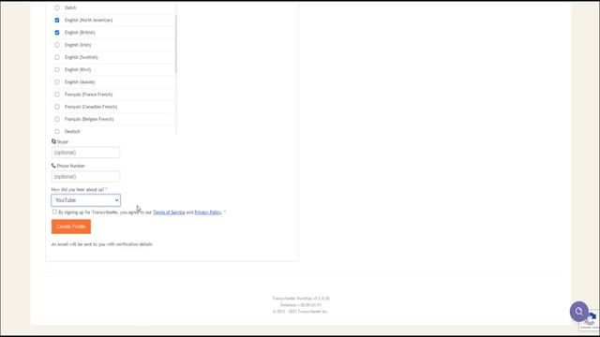Click the reCAPTCHA badge icon
Screen dimensions: 600x337
pyautogui.click(x=592, y=319)
